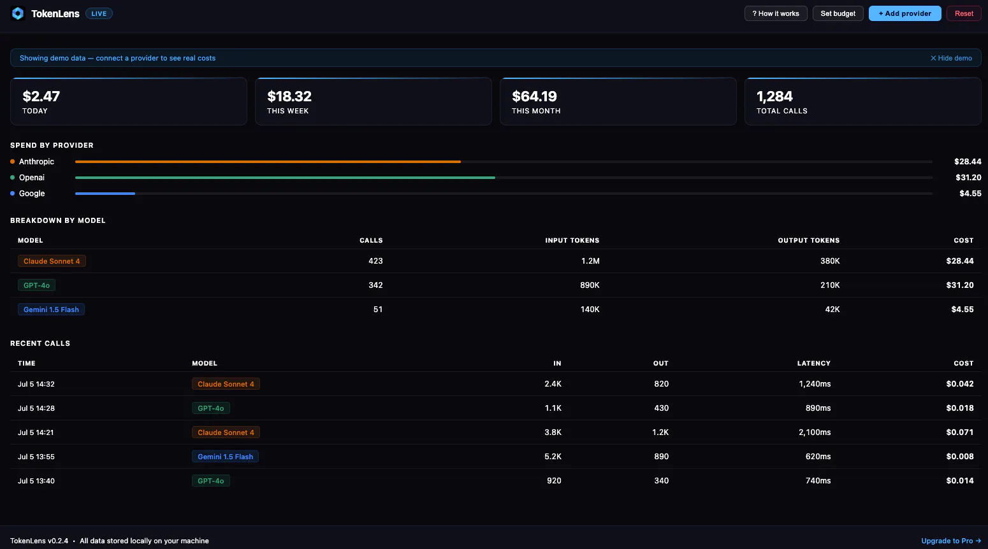Click the Jul 5 13:55 timestamp
Screen dimensions: 988x549
point(36,457)
